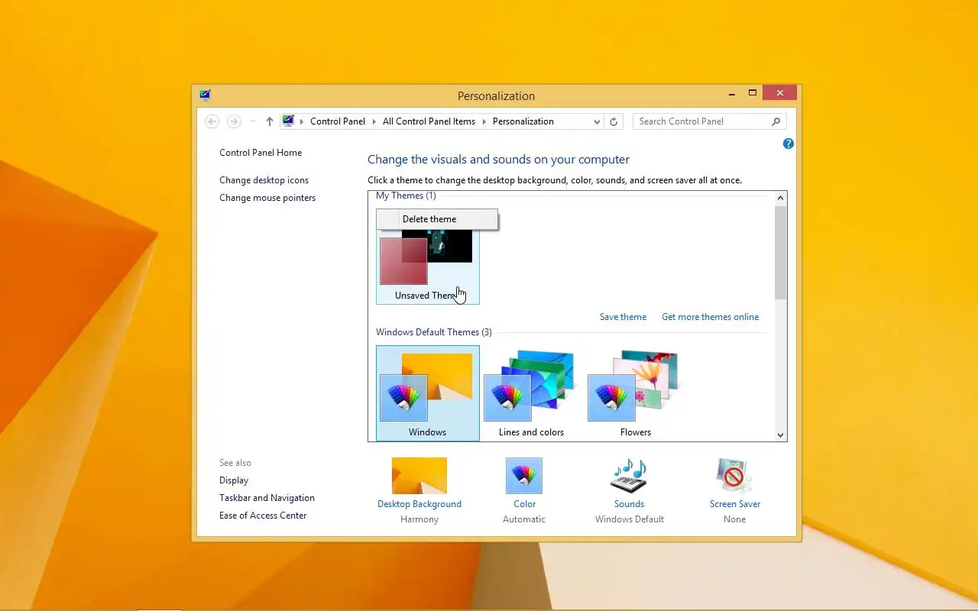
Task: Click the forward navigation arrow
Action: coord(235,121)
